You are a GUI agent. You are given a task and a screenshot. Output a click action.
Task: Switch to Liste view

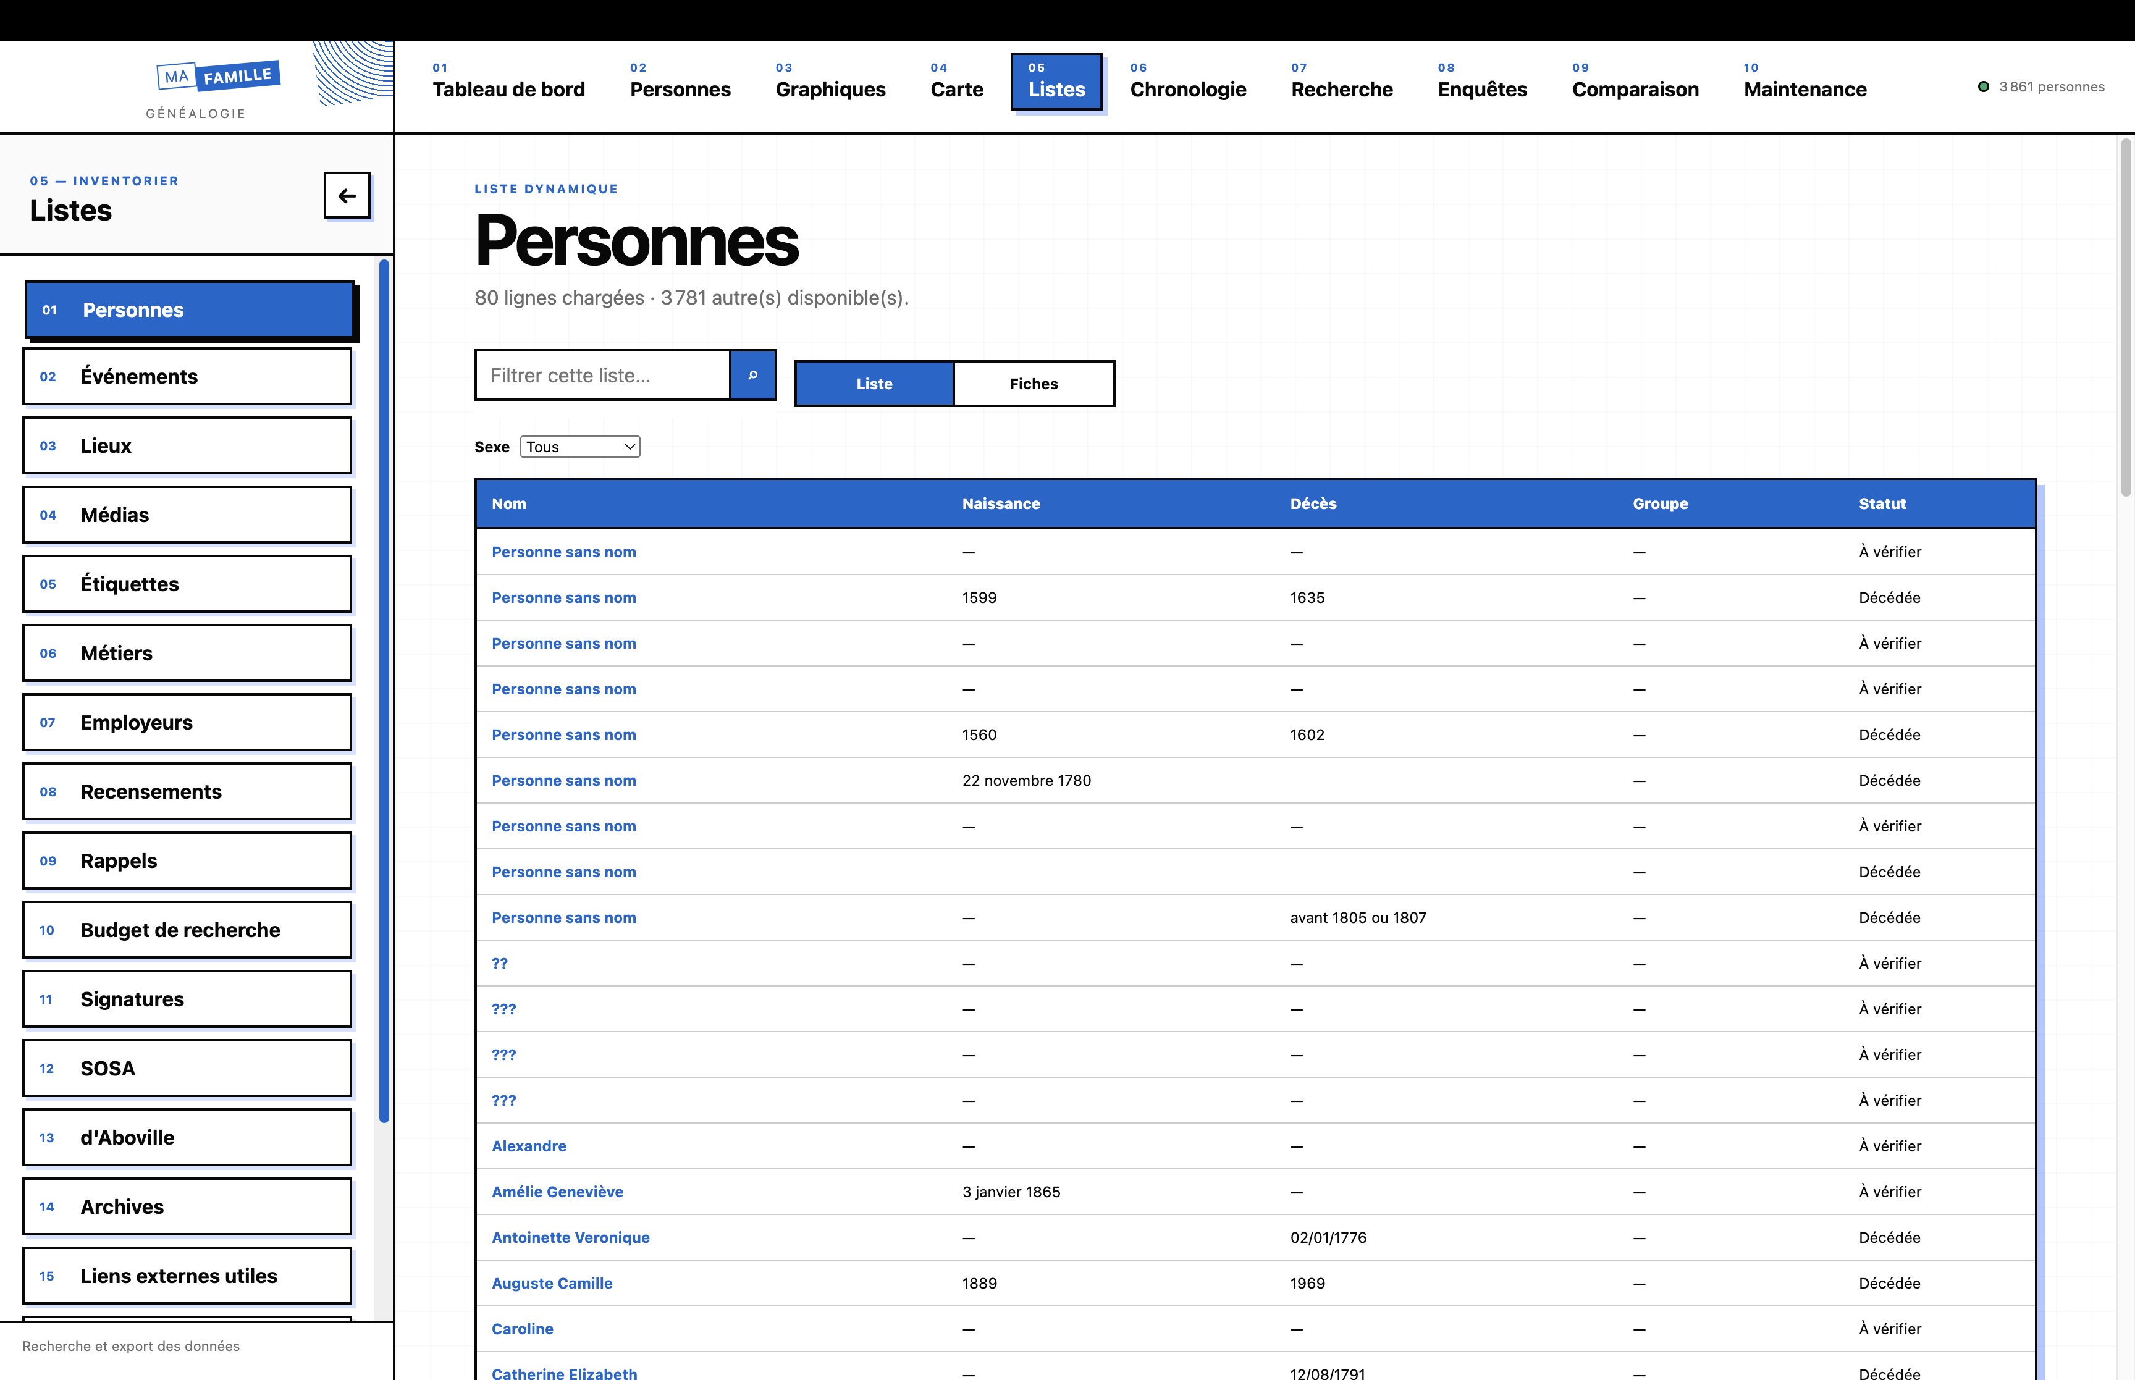click(874, 384)
